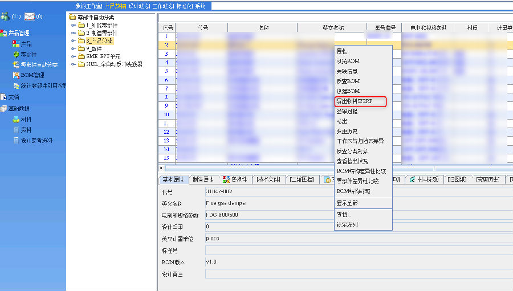513x291 pixels.
Task: Open the mail envelope icon
Action: [x=29, y=17]
